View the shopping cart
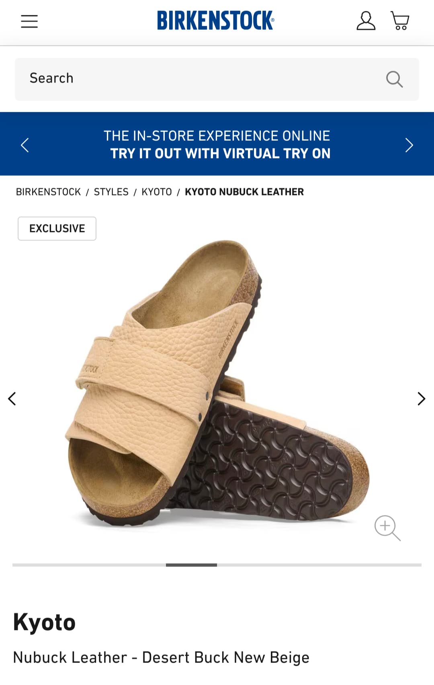 [x=400, y=21]
